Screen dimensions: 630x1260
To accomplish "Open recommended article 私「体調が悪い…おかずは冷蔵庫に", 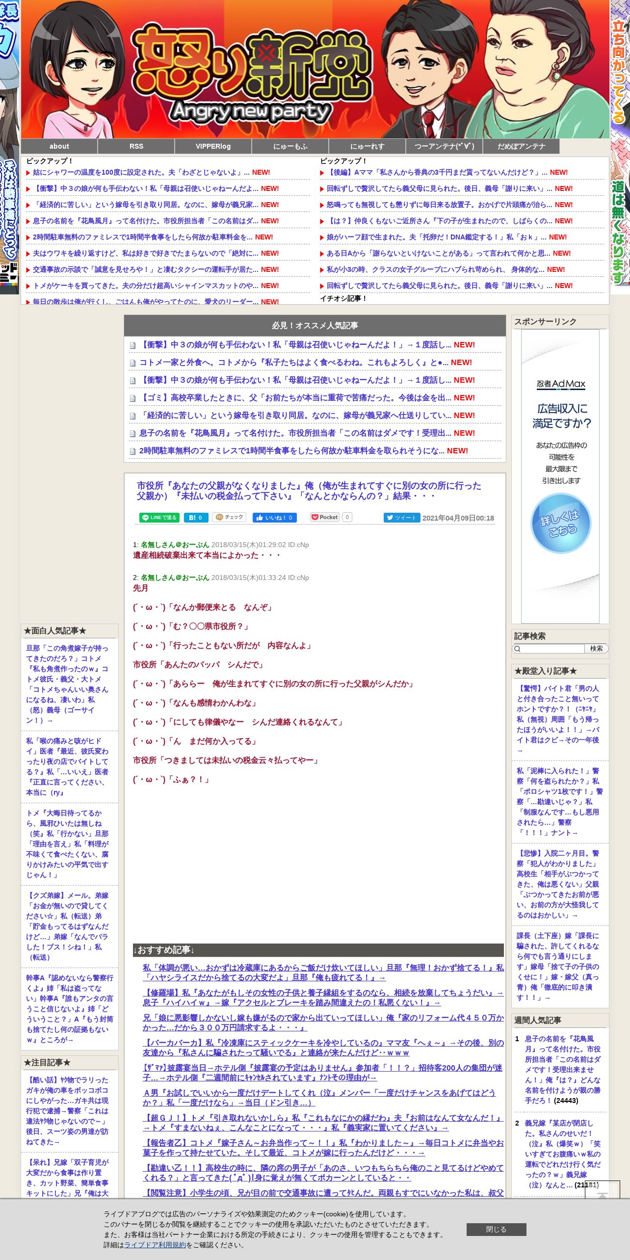I will tap(323, 972).
